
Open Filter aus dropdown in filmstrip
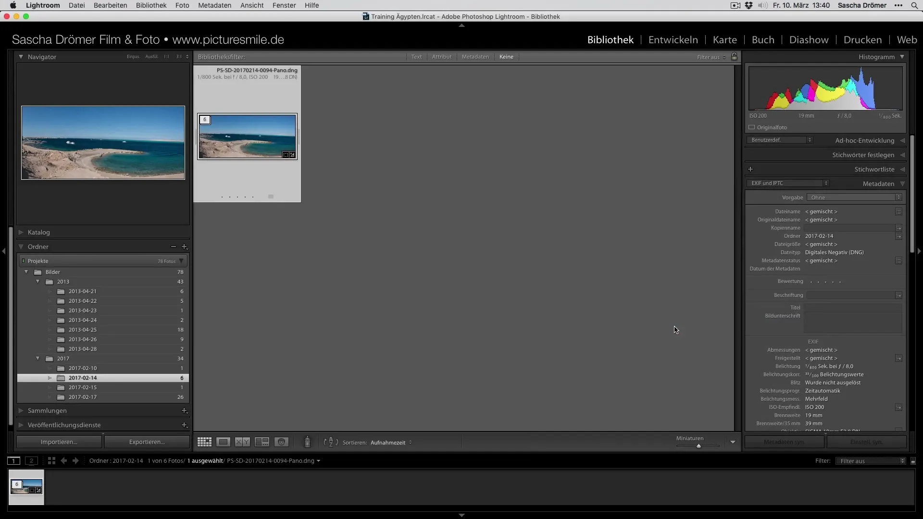click(x=871, y=461)
